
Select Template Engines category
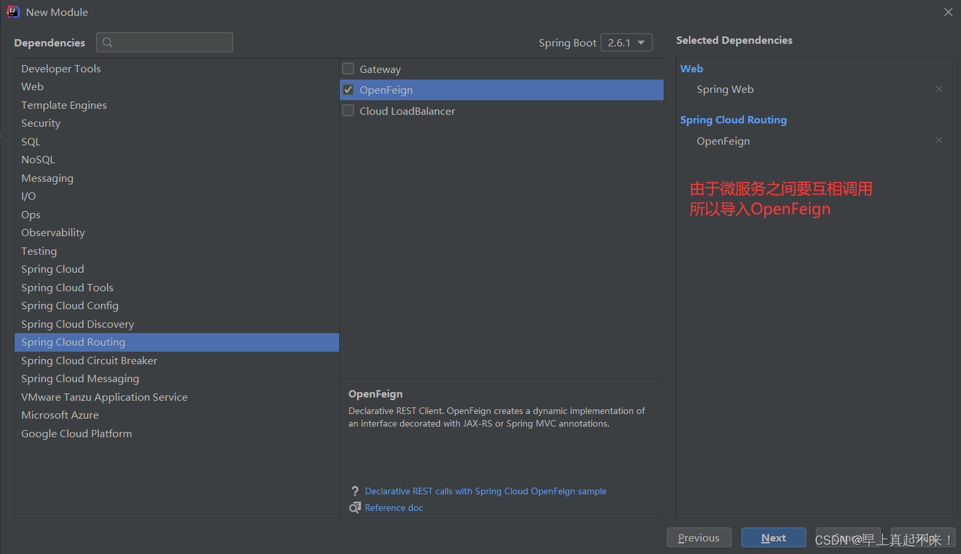[x=177, y=105]
